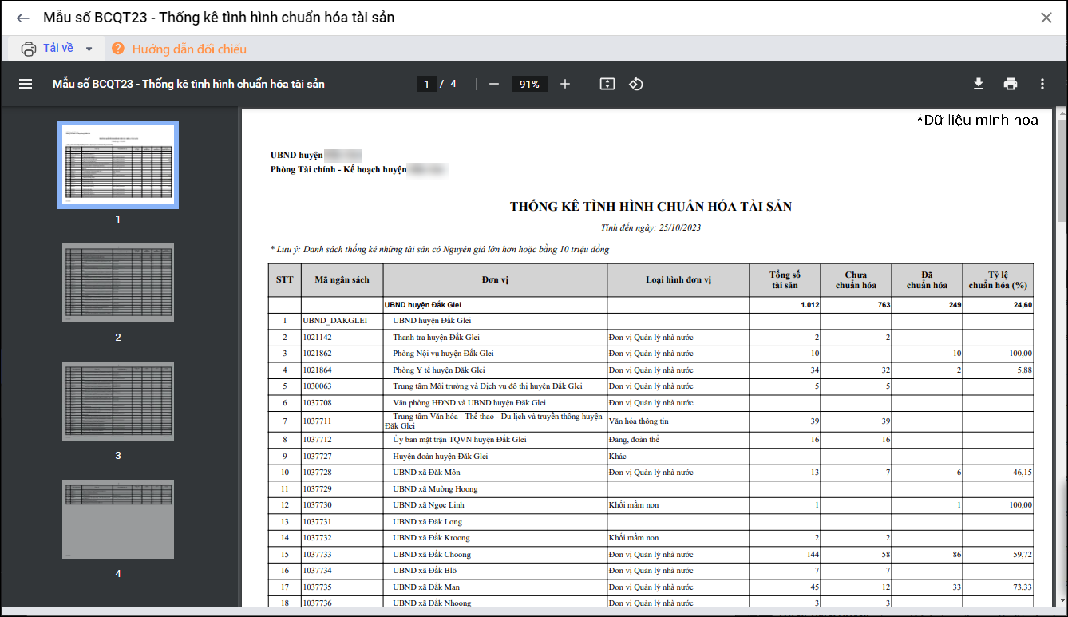Go to the page 4 thumbnail

pos(118,519)
